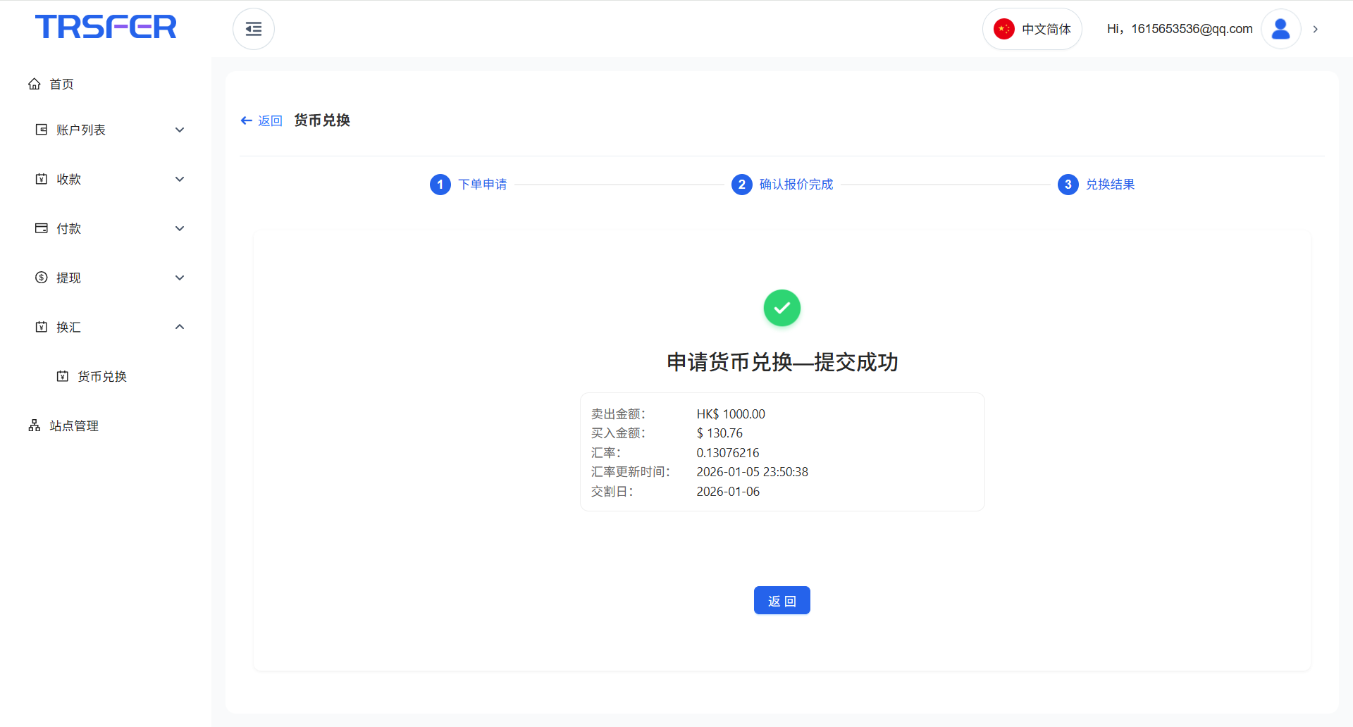Viewport: 1353px width, 727px height.
Task: Open the user avatar icon
Action: (1280, 29)
